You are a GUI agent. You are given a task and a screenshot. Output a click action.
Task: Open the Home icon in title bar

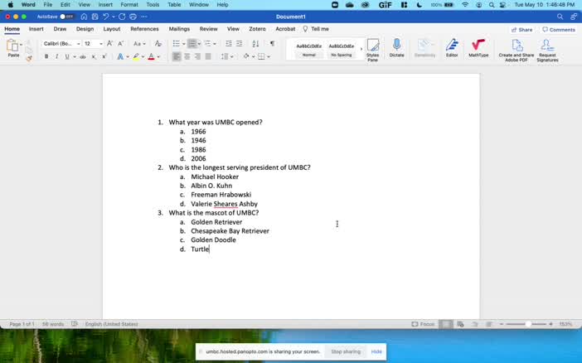click(x=85, y=17)
